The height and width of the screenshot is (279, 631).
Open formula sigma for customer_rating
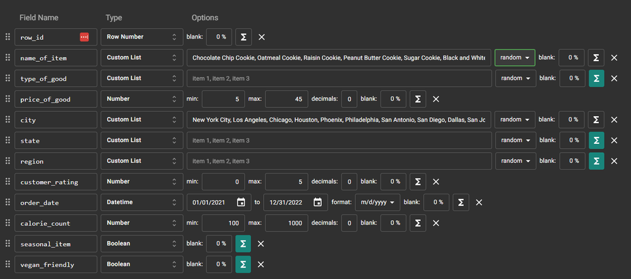tap(418, 182)
